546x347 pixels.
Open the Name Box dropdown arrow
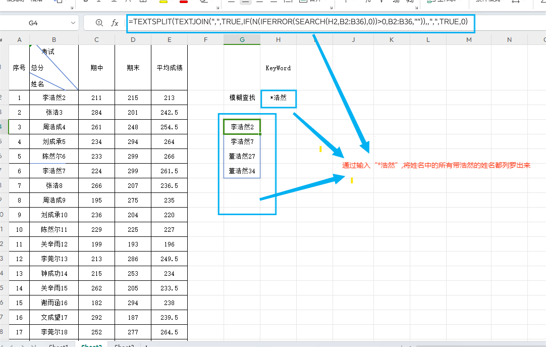tap(73, 23)
